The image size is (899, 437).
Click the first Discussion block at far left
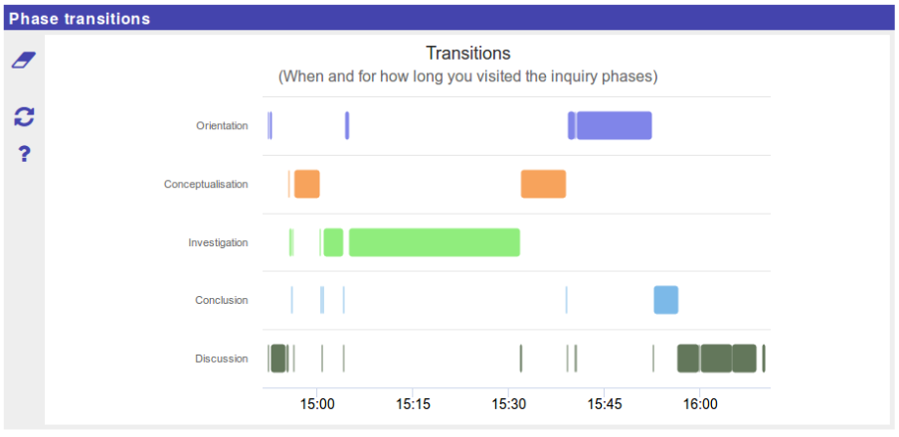pos(277,358)
